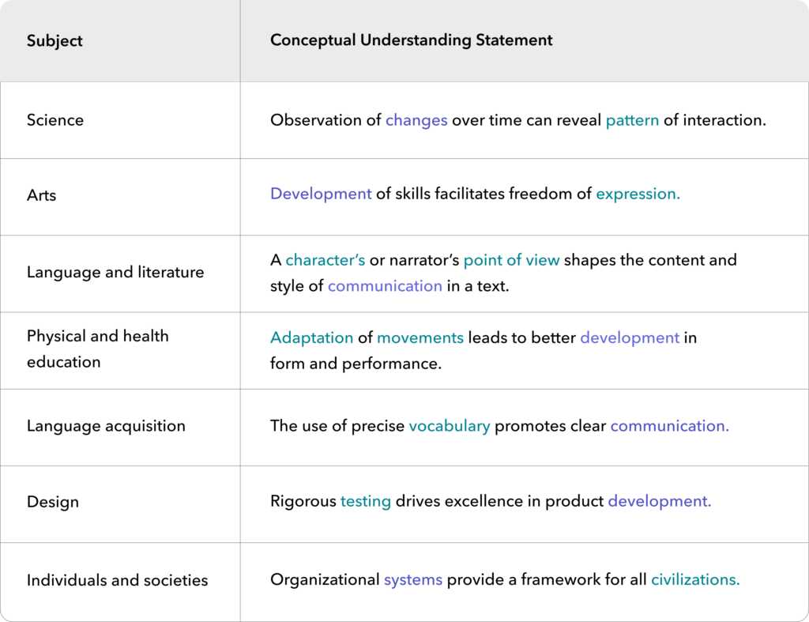Open the "Development" link in Arts row
The width and height of the screenshot is (809, 622).
tap(321, 194)
